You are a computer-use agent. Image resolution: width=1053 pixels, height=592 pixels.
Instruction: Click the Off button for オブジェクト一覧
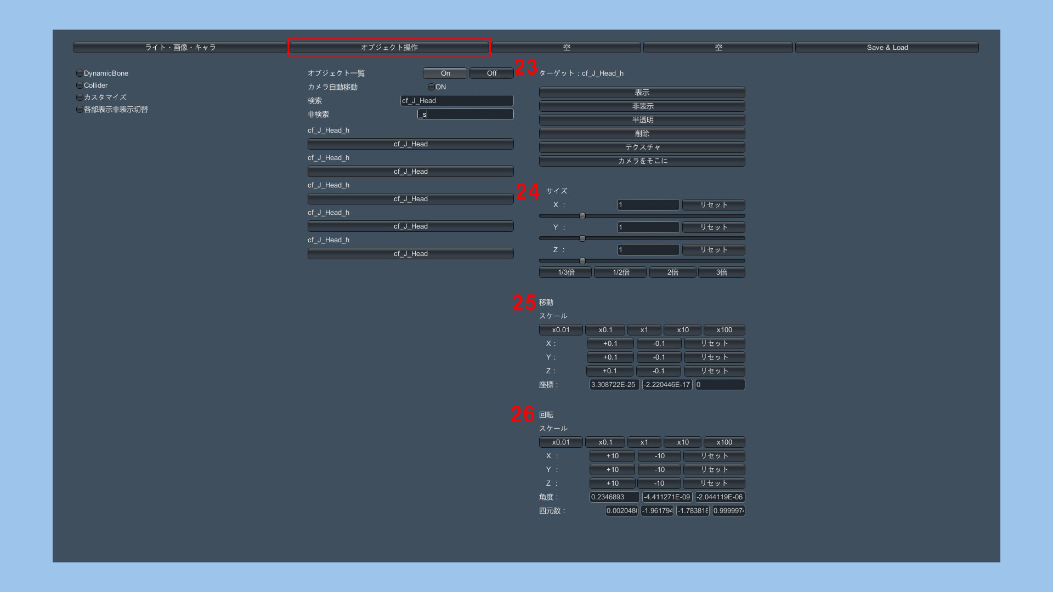(491, 73)
